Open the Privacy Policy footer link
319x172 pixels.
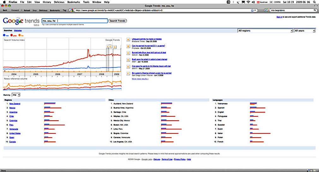(180, 159)
